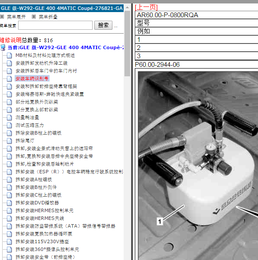
Task: Click document icon for 安装梅赛德斯-奔驰快速夹紧装置
Action: click(x=9, y=94)
